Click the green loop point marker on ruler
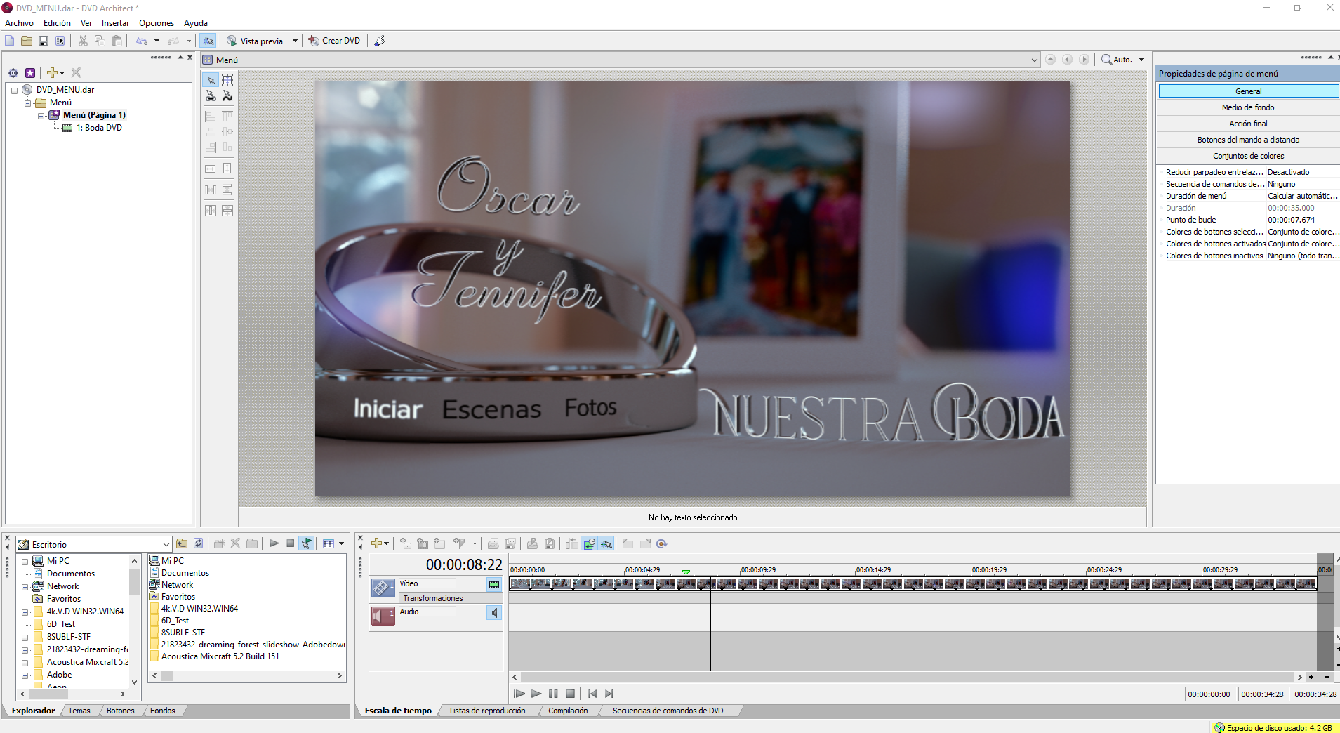This screenshot has height=733, width=1340. pyautogui.click(x=686, y=572)
